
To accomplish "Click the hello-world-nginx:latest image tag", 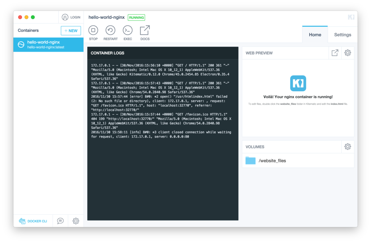I will pyautogui.click(x=46, y=47).
